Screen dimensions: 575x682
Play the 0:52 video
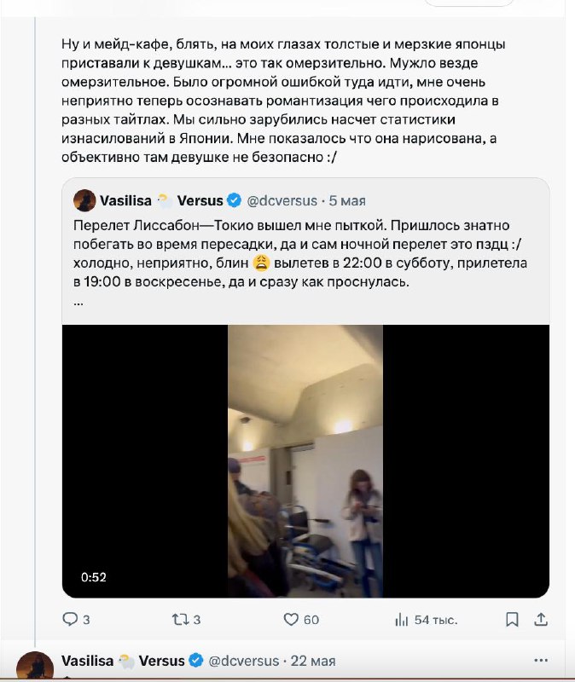coord(305,460)
